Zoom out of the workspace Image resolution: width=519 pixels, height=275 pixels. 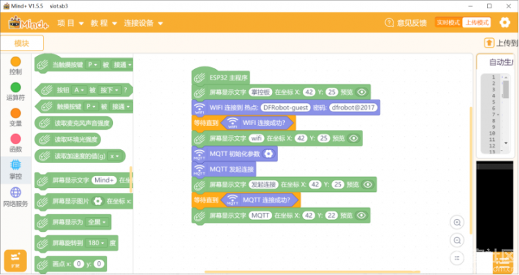point(457,240)
